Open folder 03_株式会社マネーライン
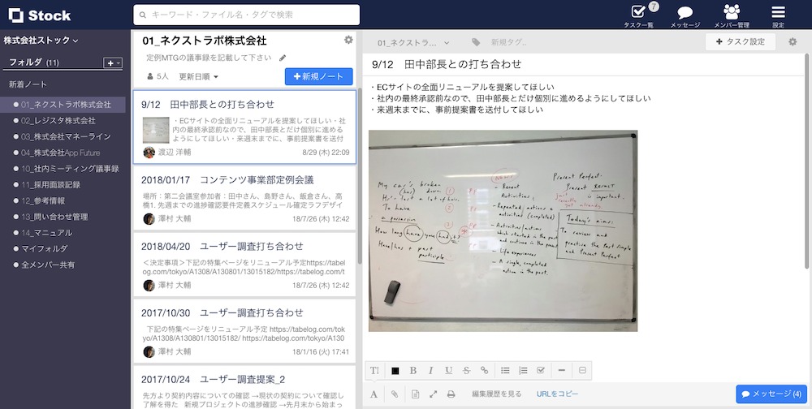 pos(66,136)
